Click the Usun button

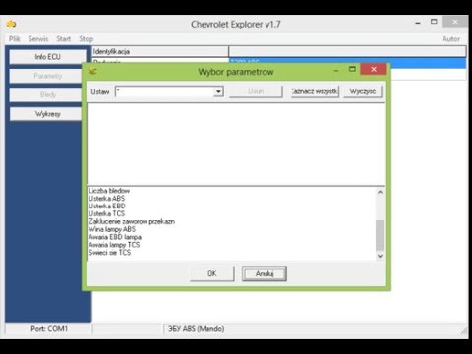[256, 91]
